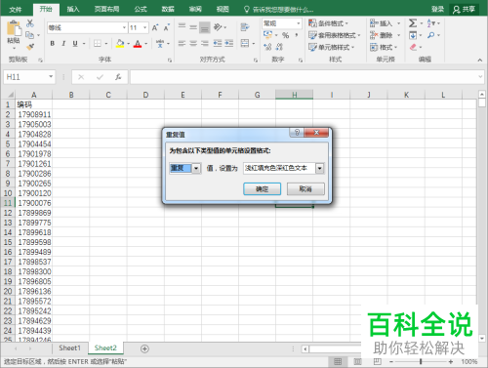Switch to the Data tab
This screenshot has width=488, height=368.
point(168,9)
